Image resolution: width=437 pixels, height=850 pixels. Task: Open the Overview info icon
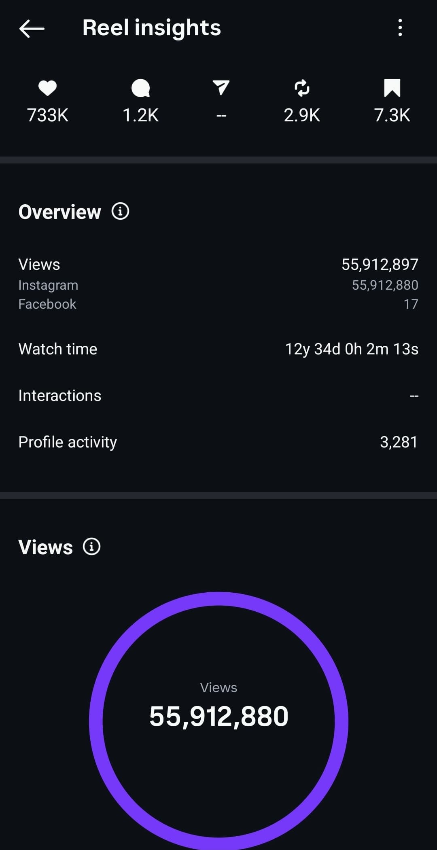pos(120,211)
